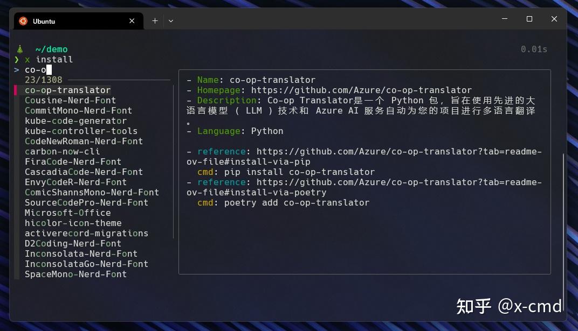Select CascadiaCode-Nerd-Font in the list
This screenshot has height=331, width=578.
coord(84,172)
